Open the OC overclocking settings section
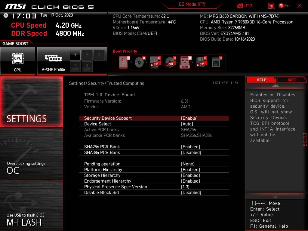This screenshot has height=231, width=308. tap(31, 154)
